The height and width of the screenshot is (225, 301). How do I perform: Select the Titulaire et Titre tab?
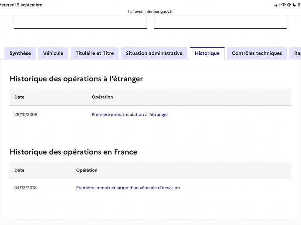pyautogui.click(x=95, y=53)
